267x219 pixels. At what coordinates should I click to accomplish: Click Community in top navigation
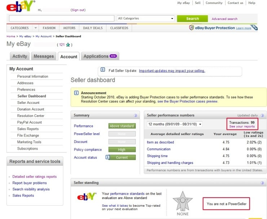click(x=214, y=3)
